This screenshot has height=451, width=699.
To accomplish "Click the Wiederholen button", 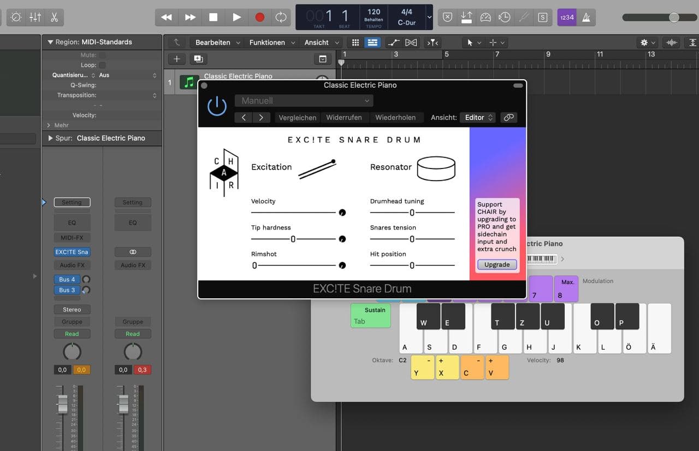I will tap(395, 117).
